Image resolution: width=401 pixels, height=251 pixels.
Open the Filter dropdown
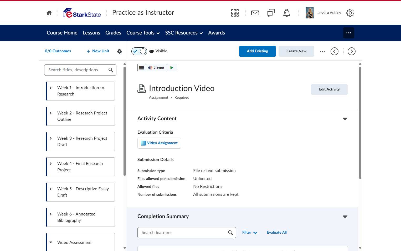pos(250,233)
